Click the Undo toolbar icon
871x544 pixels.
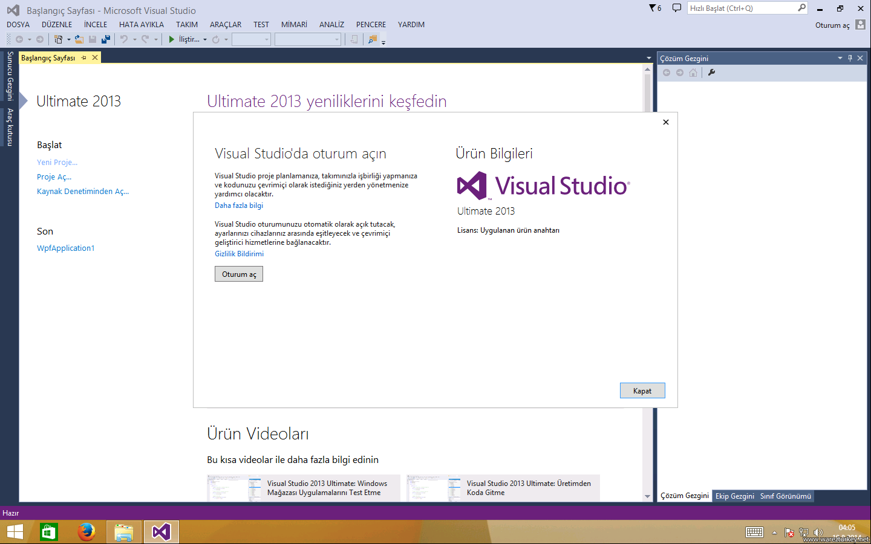123,39
